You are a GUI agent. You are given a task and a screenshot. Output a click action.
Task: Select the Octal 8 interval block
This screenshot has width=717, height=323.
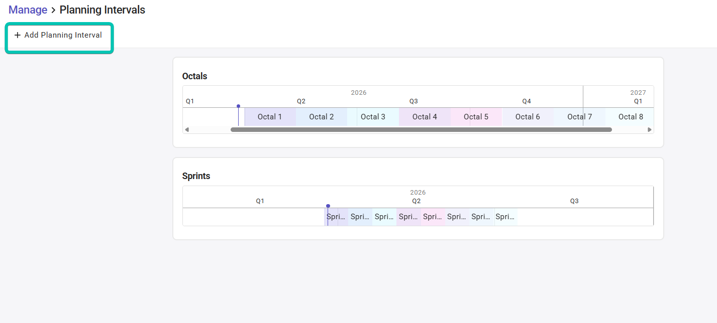[631, 117]
